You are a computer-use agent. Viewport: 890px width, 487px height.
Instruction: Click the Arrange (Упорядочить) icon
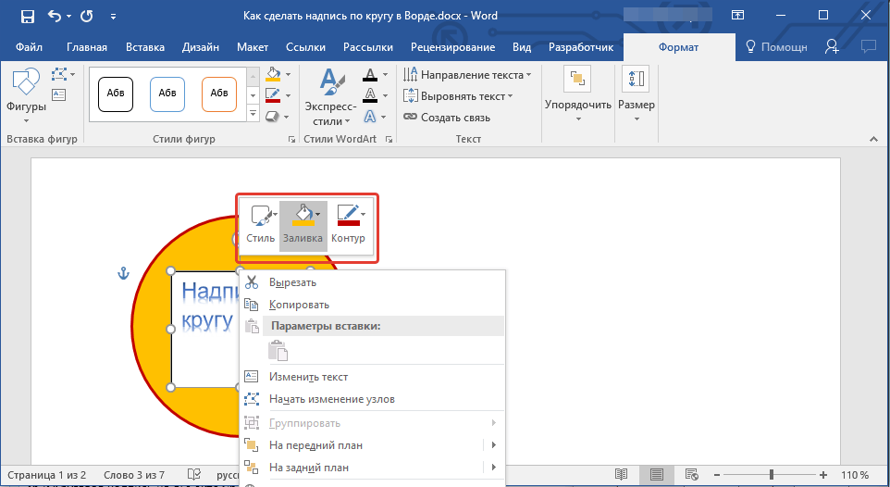(577, 81)
